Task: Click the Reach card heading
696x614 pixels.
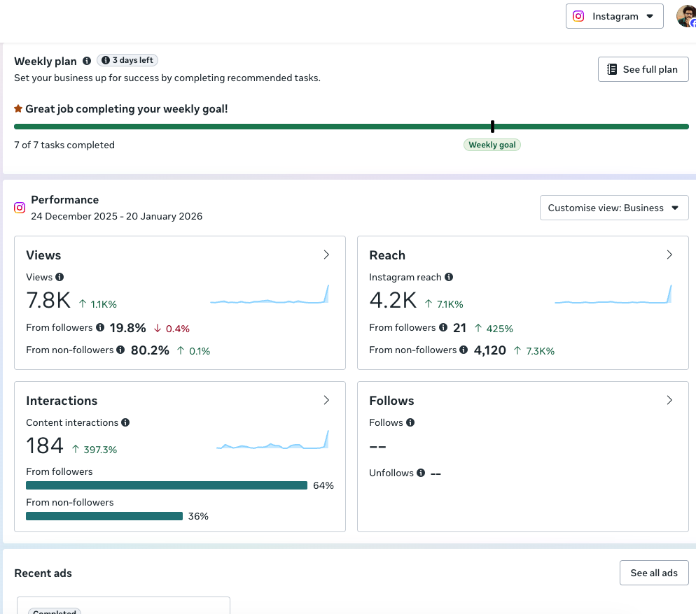Action: point(387,255)
